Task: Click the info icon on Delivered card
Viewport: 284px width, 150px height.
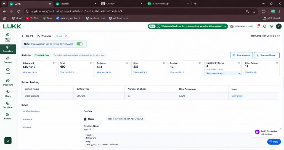Action: [127, 63]
